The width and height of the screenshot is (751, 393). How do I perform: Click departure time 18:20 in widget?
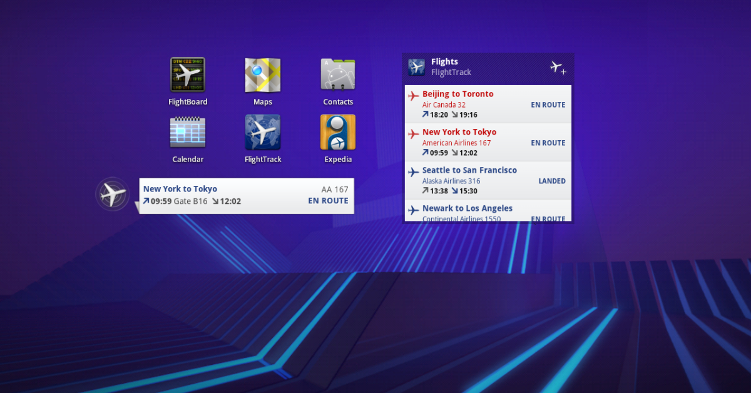pos(439,115)
